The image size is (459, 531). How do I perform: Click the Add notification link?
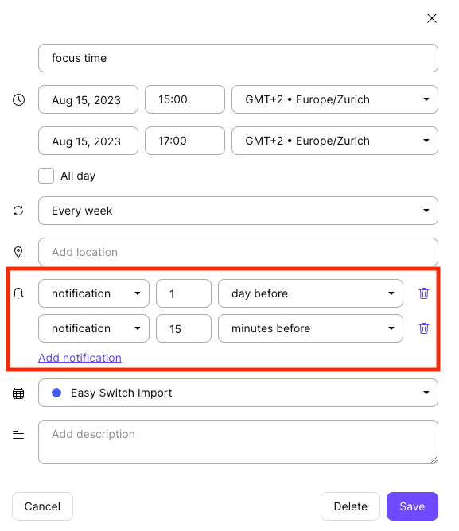tap(80, 358)
